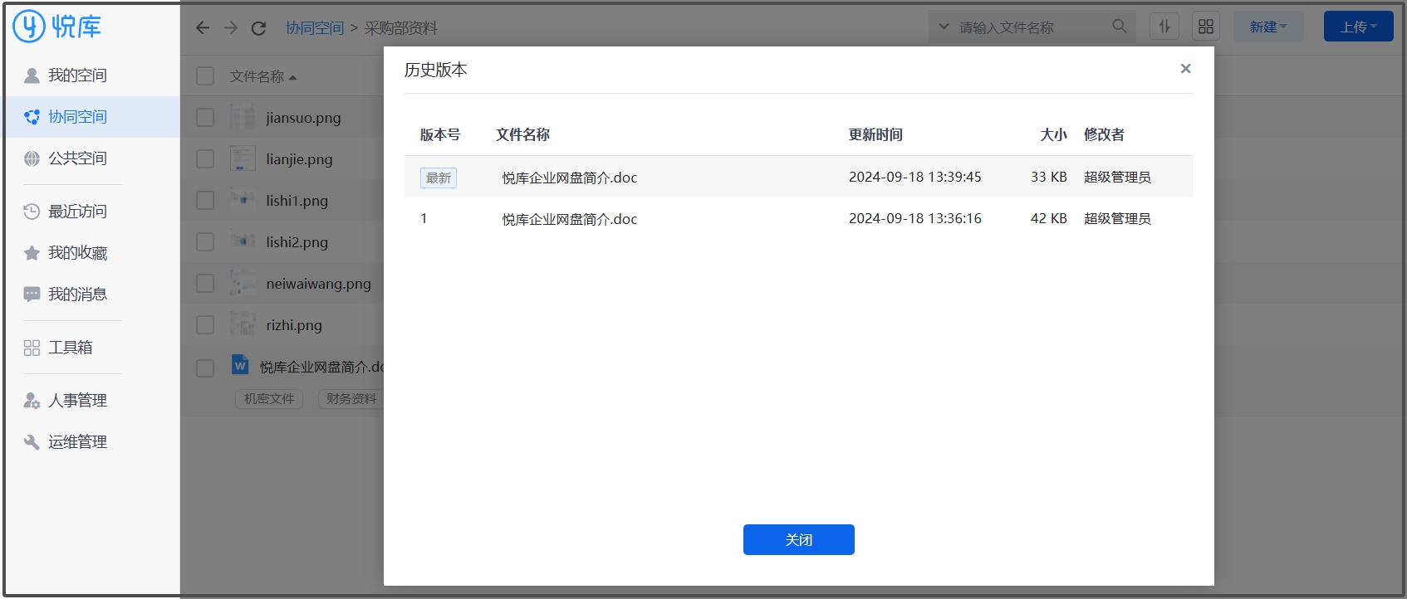Click the 协同空间 breadcrumb link
Viewport: 1407px width, 599px height.
tap(315, 28)
